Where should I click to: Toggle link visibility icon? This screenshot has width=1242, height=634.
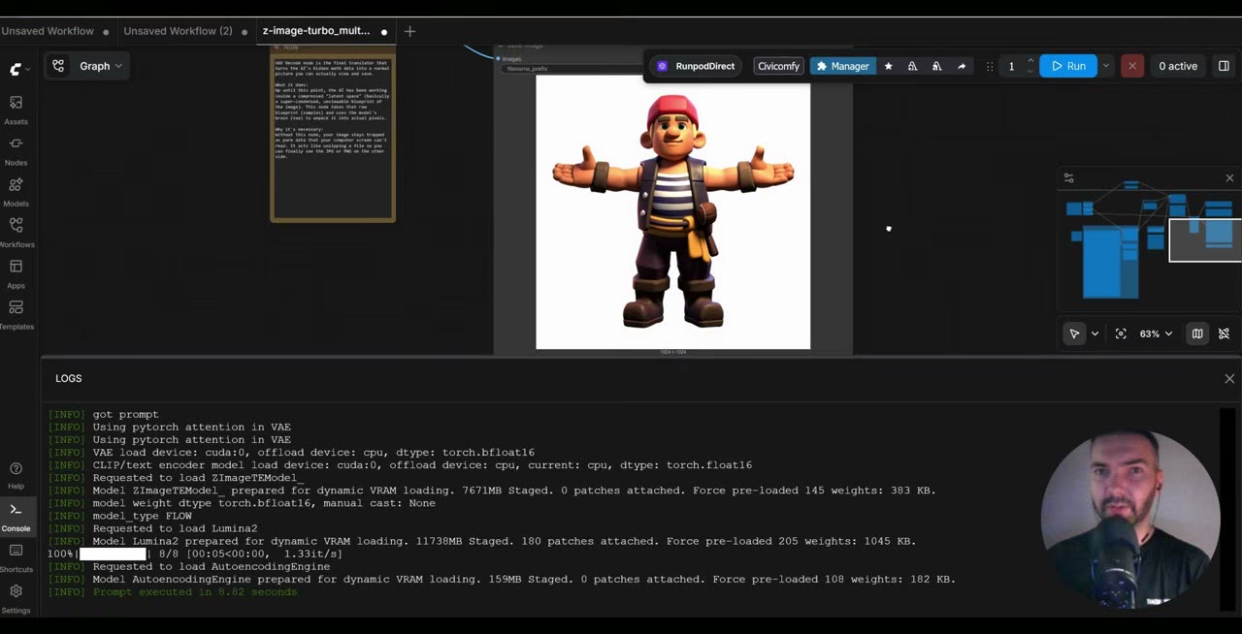pyautogui.click(x=1224, y=333)
